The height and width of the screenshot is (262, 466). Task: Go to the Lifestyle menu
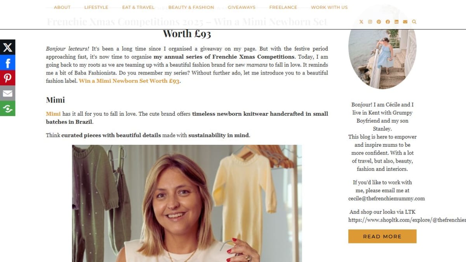(96, 7)
